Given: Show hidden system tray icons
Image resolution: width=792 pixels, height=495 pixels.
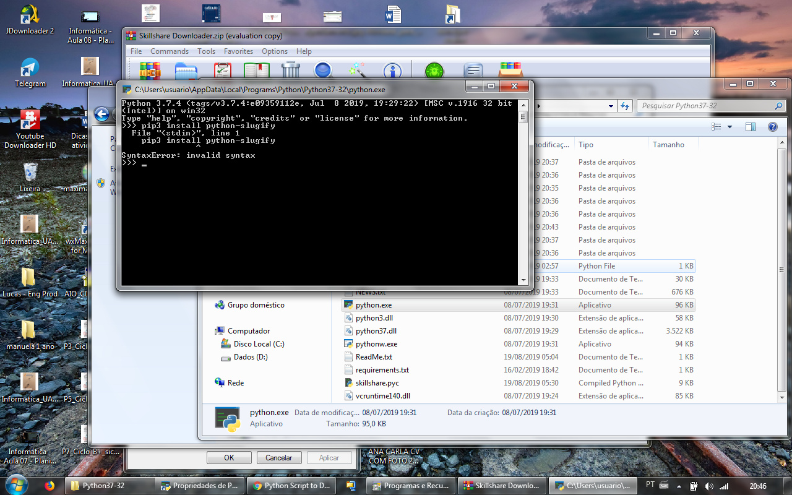Looking at the screenshot, I should click(x=679, y=486).
